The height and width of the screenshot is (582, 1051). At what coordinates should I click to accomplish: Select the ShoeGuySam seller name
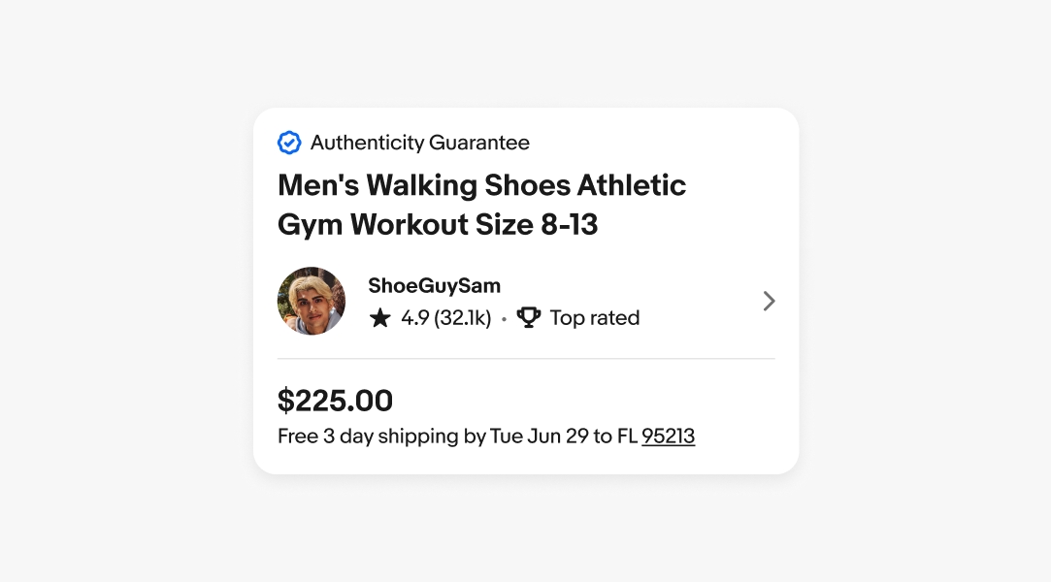pyautogui.click(x=434, y=285)
